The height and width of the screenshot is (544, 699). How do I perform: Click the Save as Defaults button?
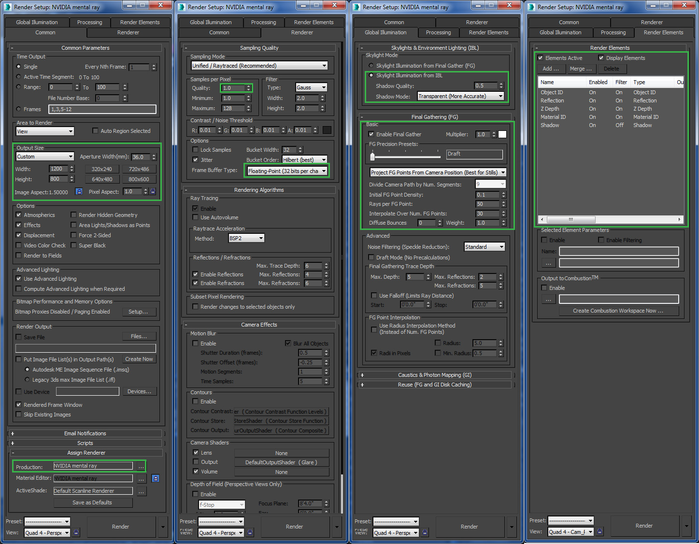(92, 502)
